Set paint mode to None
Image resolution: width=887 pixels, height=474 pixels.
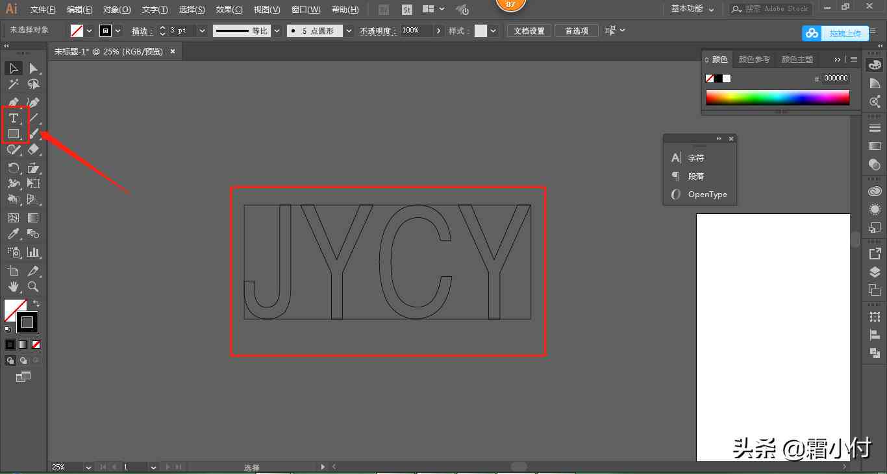point(36,345)
